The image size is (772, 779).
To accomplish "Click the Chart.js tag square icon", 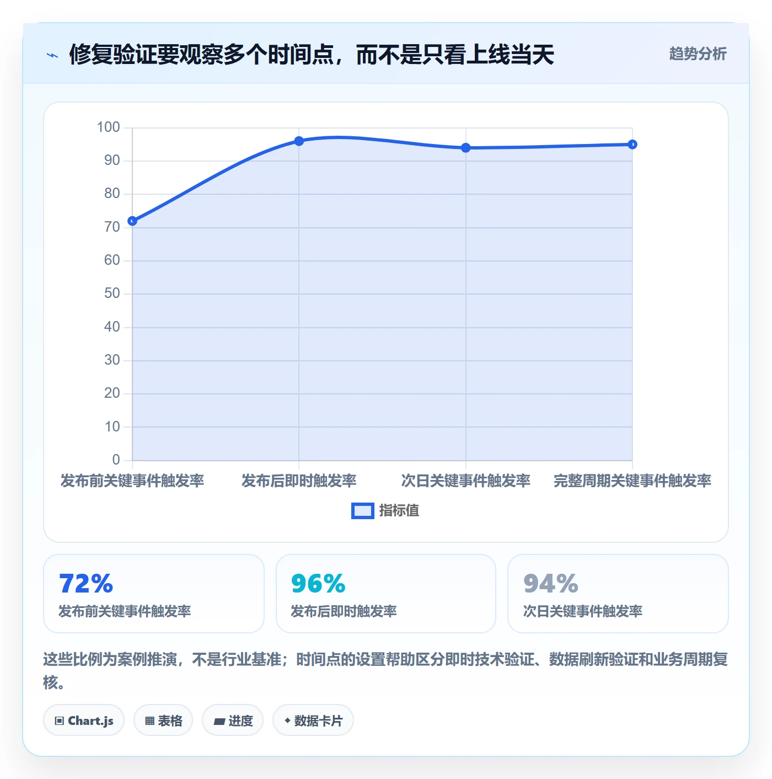I will [60, 721].
